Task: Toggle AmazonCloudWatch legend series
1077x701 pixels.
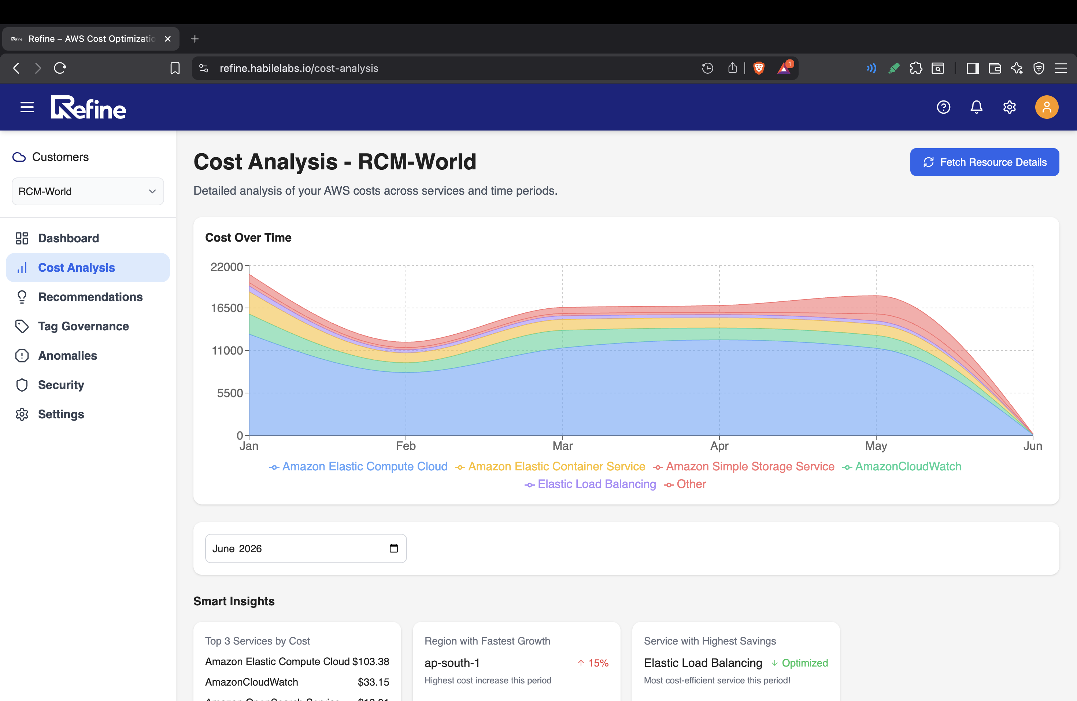Action: coord(902,466)
